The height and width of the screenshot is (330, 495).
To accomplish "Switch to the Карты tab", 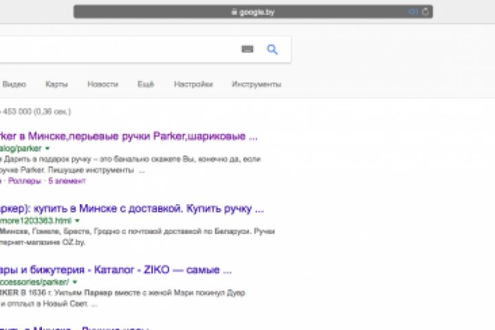I will [x=56, y=85].
